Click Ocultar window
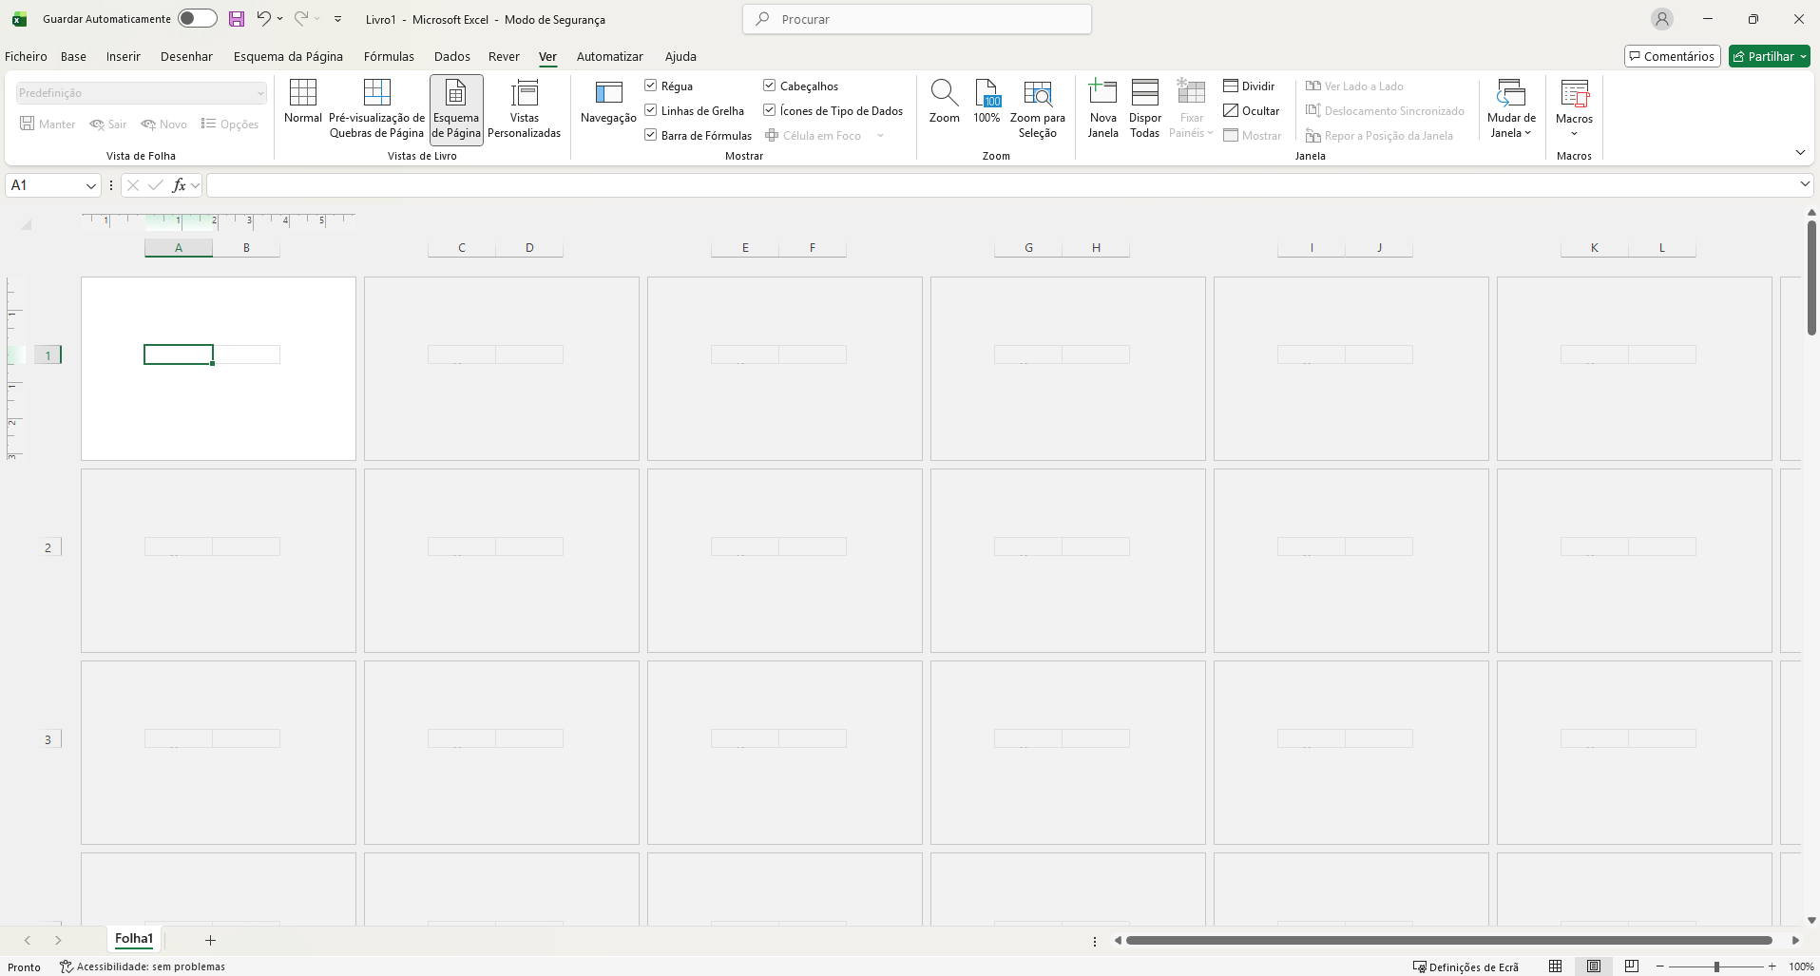The width and height of the screenshot is (1820, 976). point(1252,110)
